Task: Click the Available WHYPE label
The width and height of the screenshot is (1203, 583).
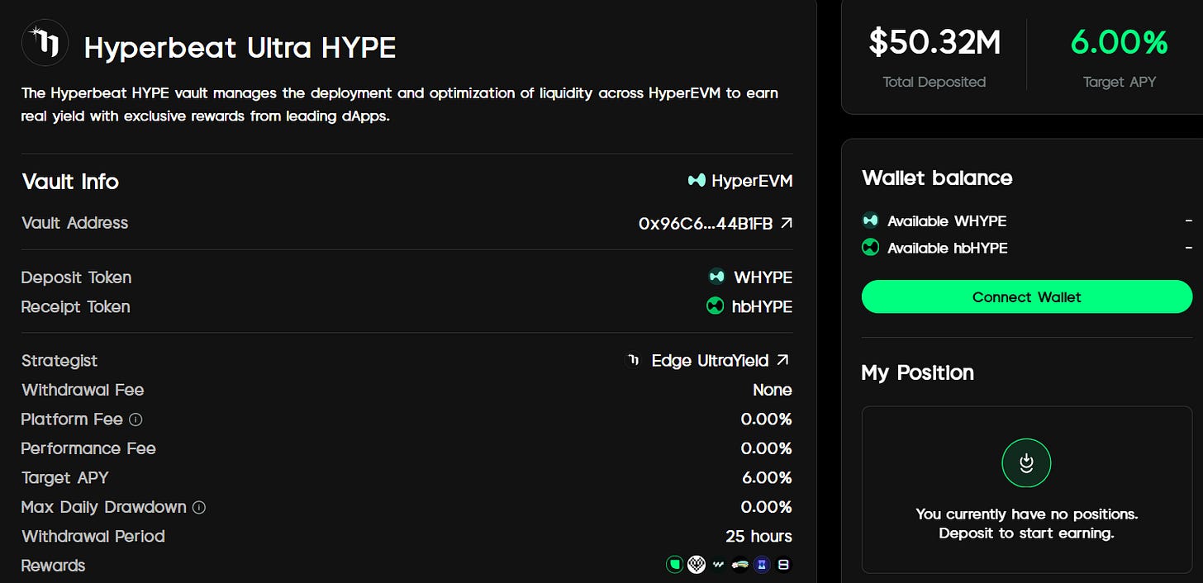Action: [947, 221]
